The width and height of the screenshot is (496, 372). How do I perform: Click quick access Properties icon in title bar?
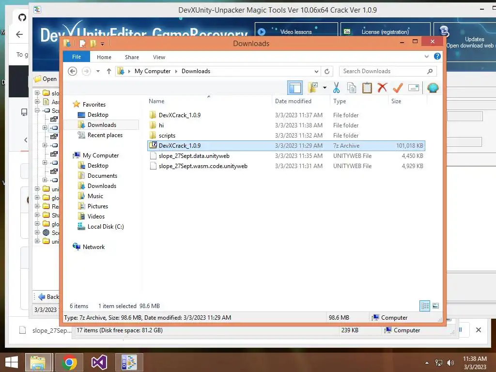coord(82,43)
